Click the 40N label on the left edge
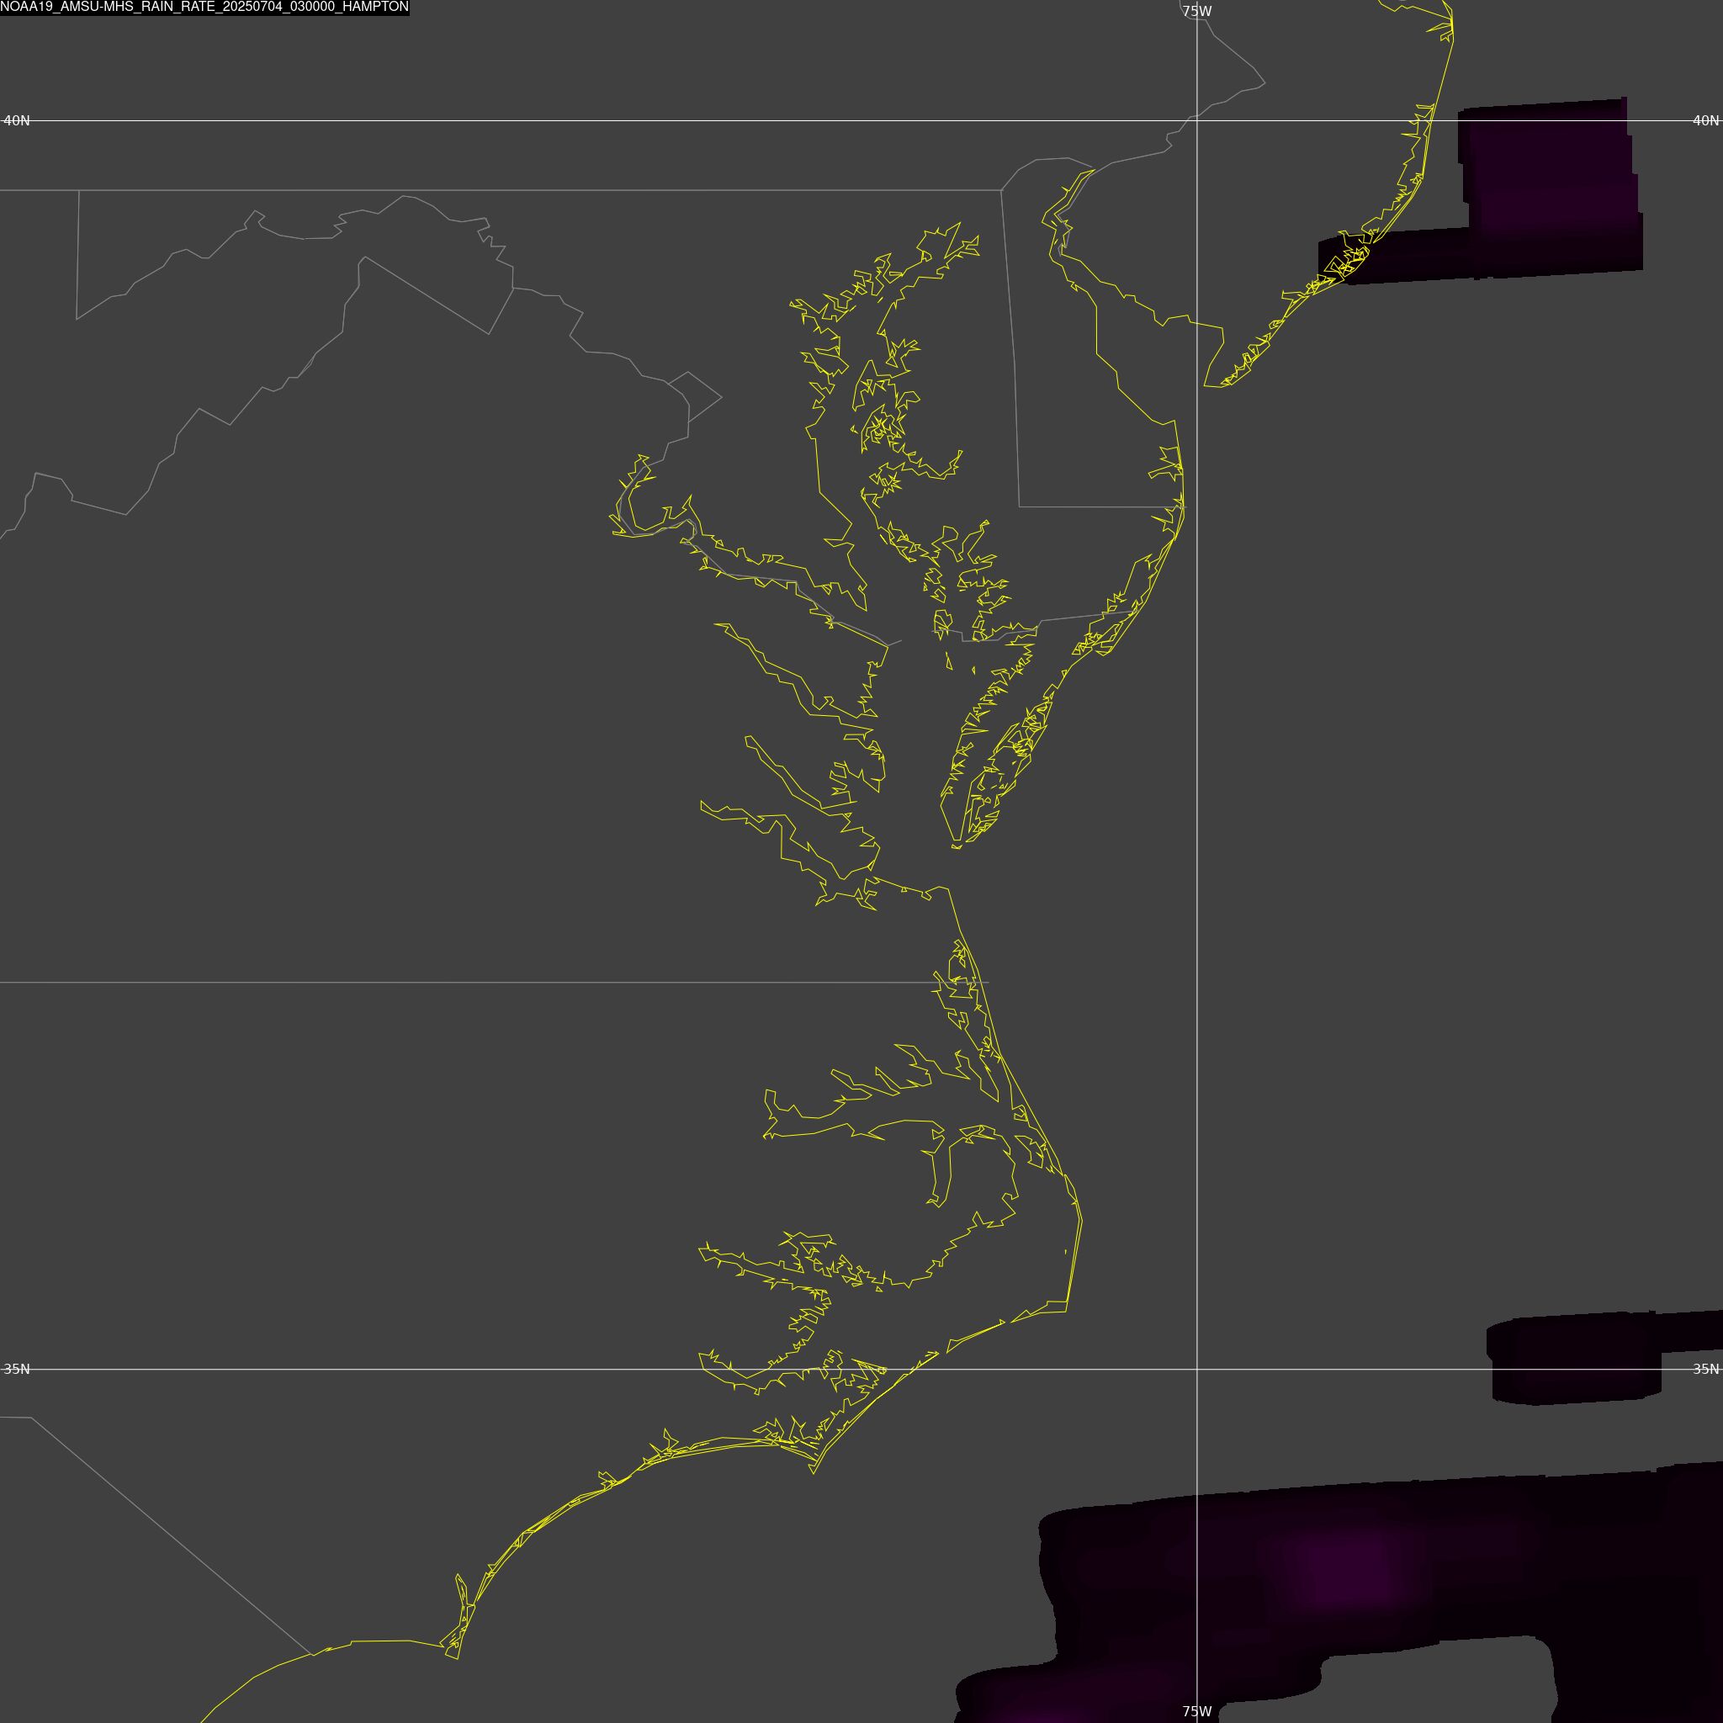 [17, 120]
